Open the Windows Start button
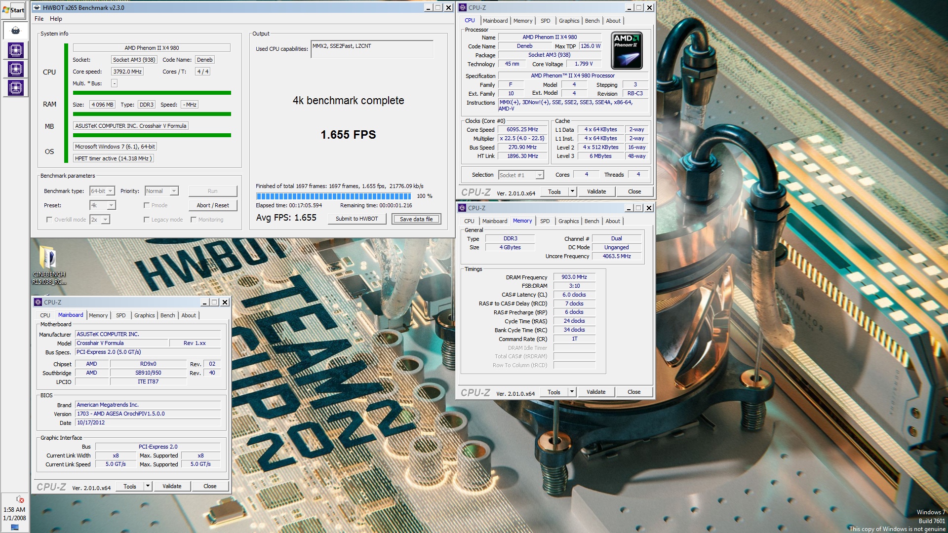The image size is (948, 533). tap(14, 10)
